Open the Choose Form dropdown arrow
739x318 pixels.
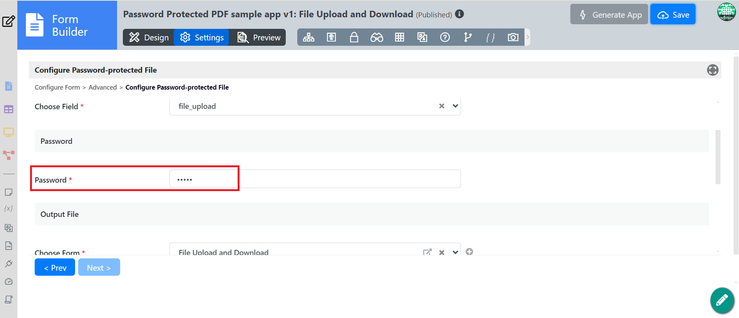pos(455,252)
